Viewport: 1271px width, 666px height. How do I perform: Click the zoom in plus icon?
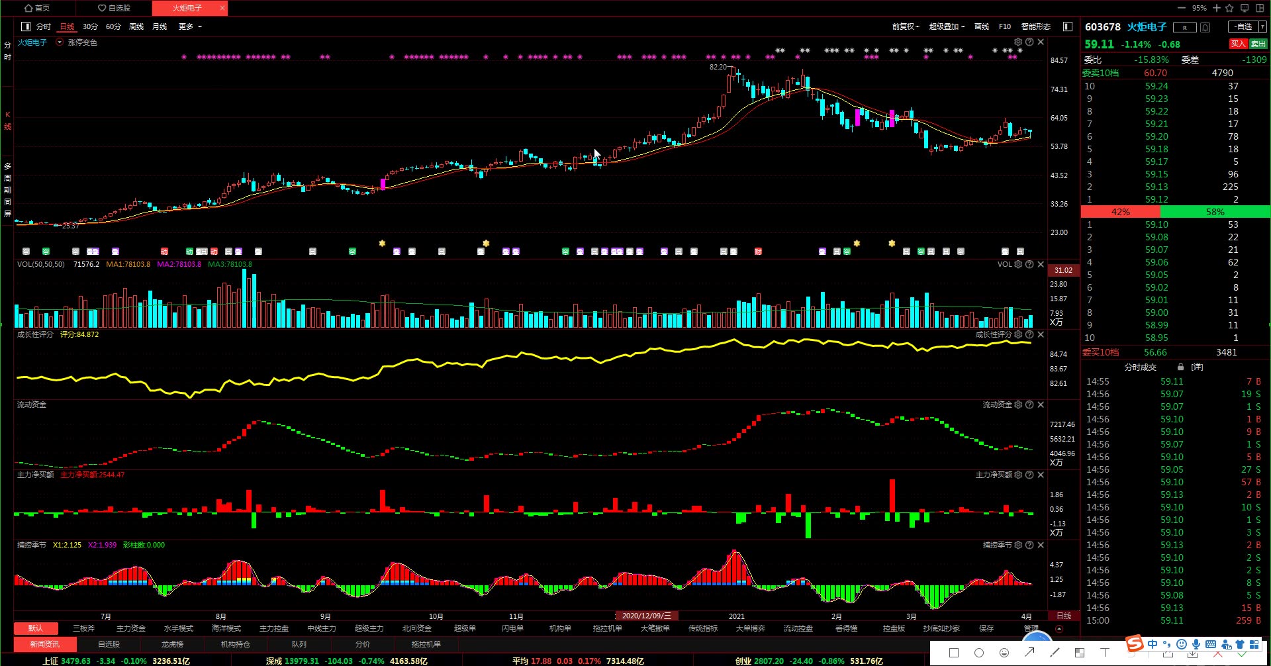click(1217, 8)
